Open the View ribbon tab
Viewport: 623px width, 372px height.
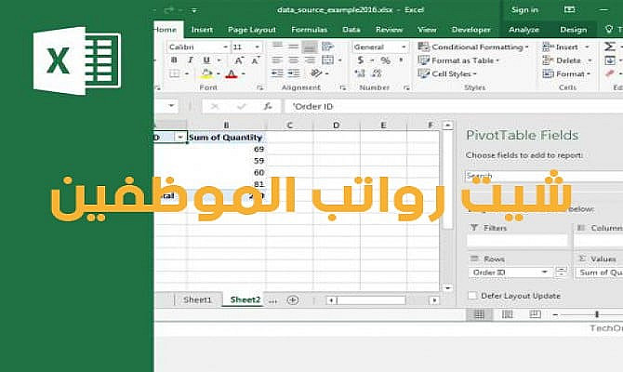click(x=427, y=30)
